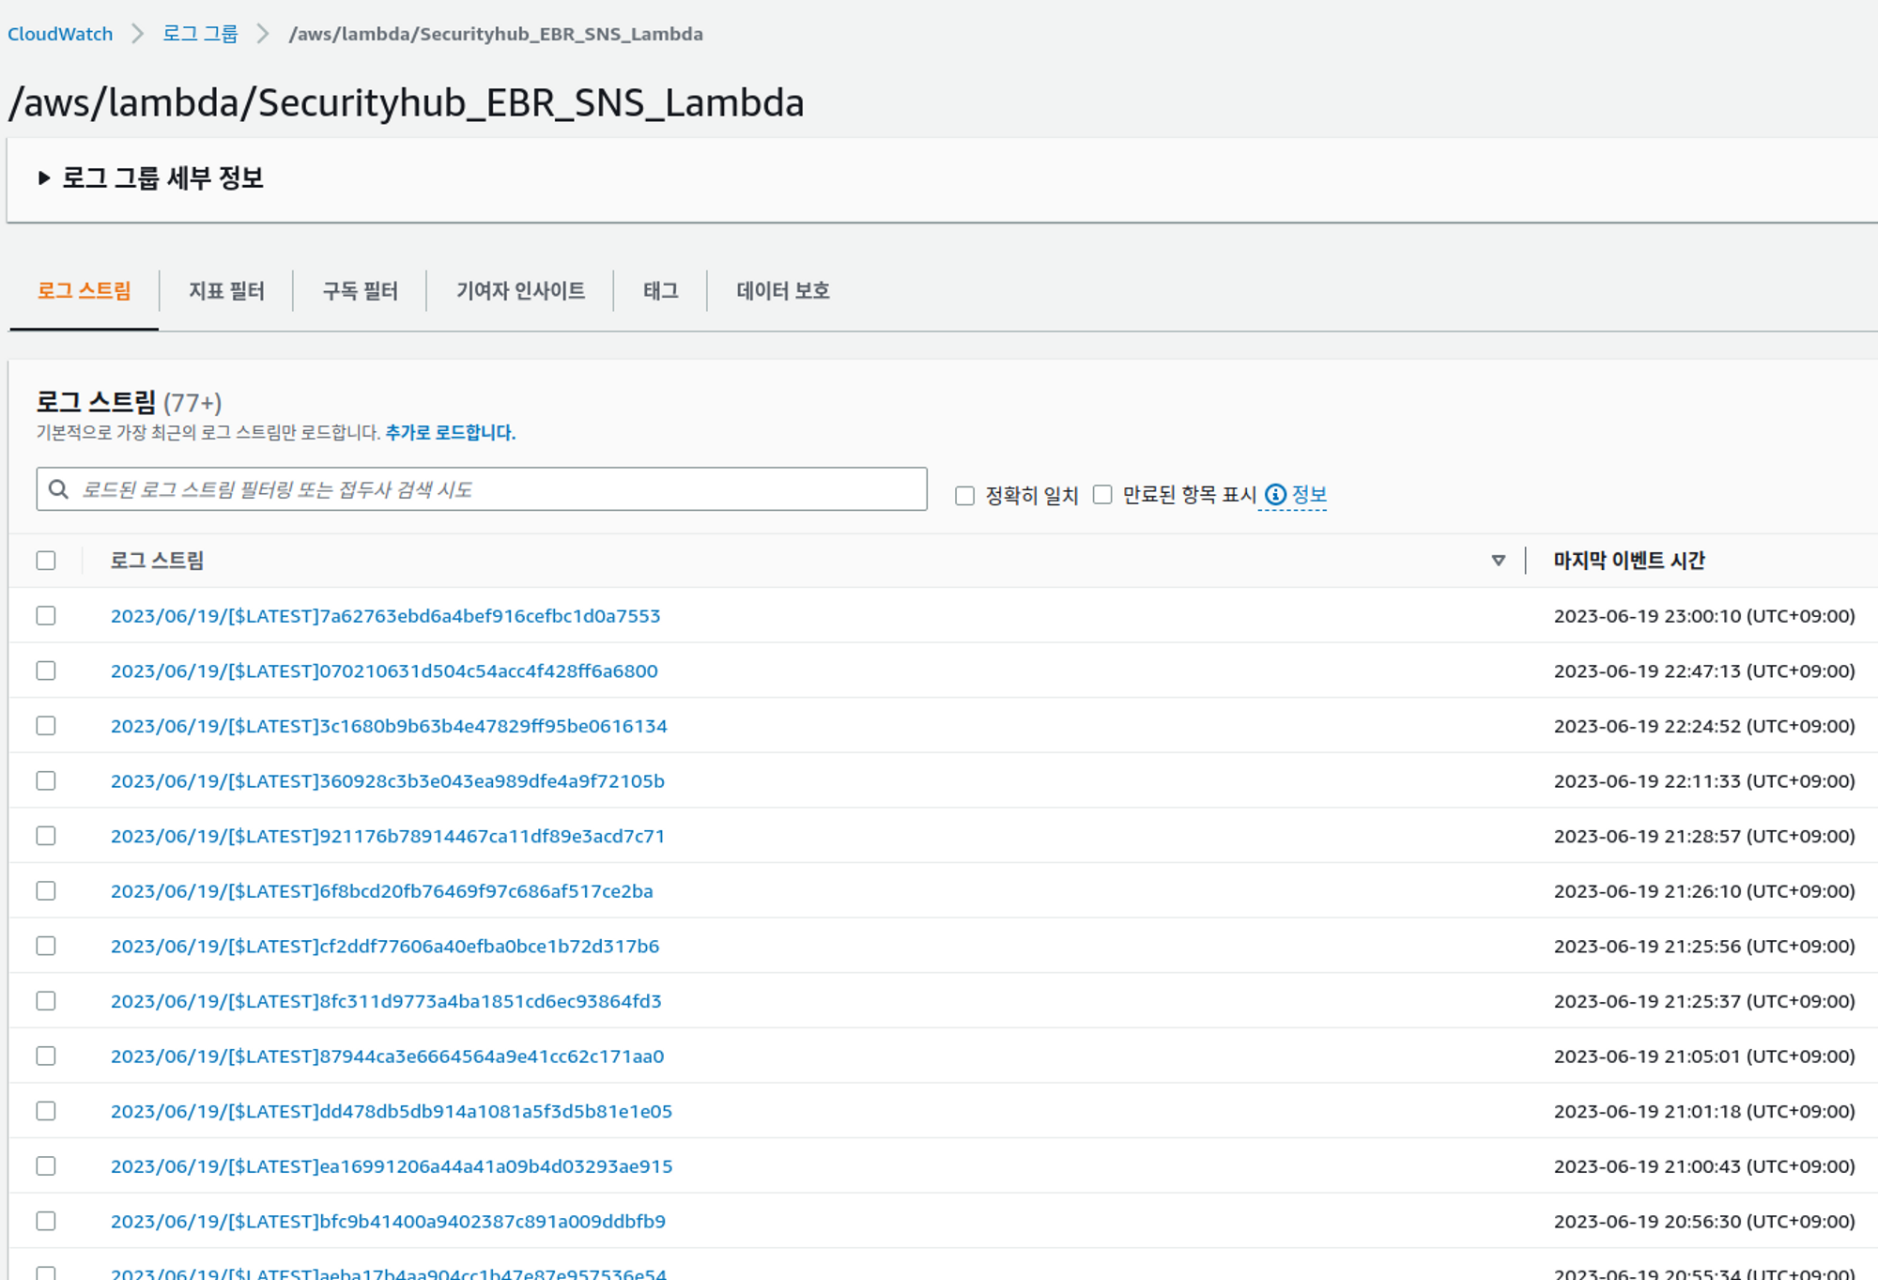Open log stream 921176b78914467ca11df89e3acd7c71

pyautogui.click(x=387, y=836)
